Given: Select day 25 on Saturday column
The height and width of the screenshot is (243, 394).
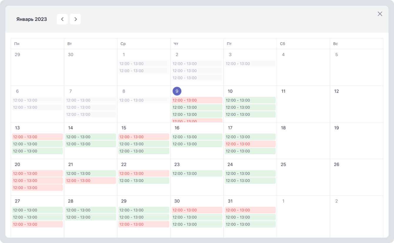Looking at the screenshot, I should click(x=283, y=165).
